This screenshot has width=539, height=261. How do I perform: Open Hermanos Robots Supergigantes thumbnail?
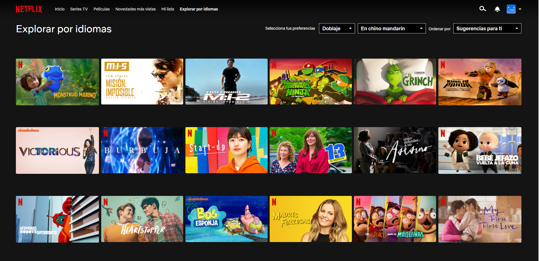tap(57, 219)
